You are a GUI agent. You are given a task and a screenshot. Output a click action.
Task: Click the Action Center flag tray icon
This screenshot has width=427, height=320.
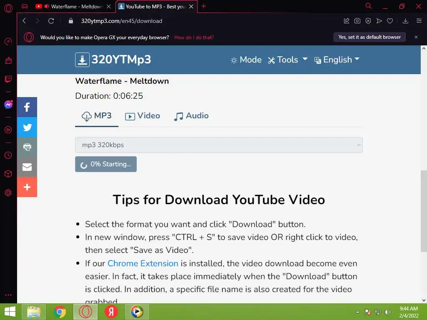(368, 312)
